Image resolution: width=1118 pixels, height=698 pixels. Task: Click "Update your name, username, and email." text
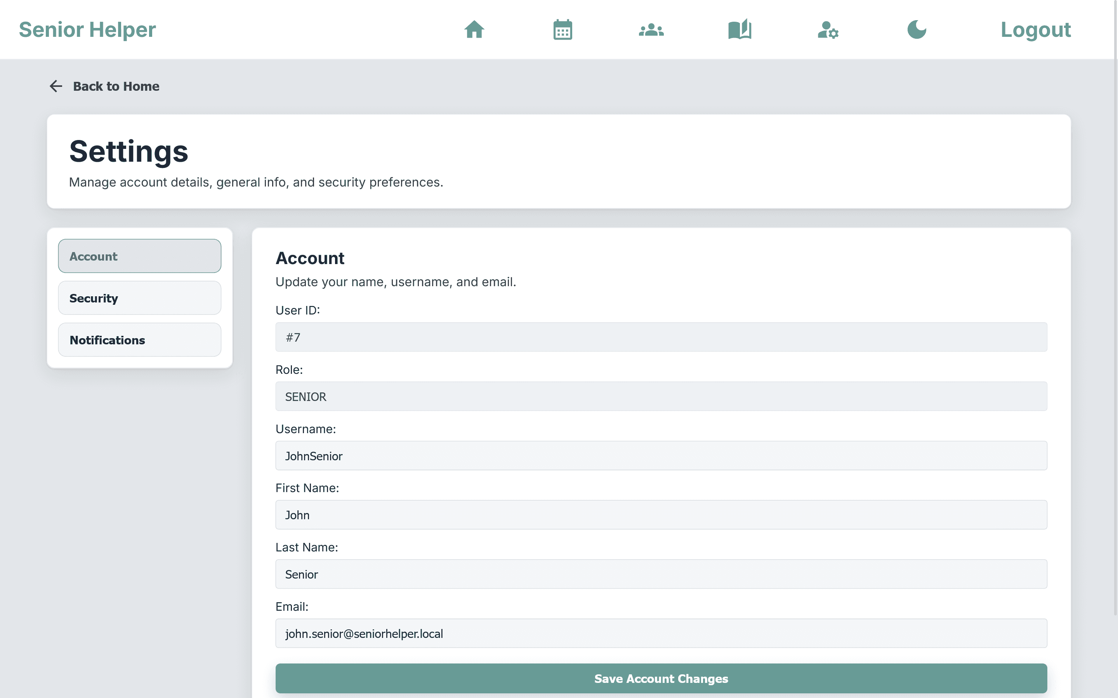pyautogui.click(x=396, y=282)
